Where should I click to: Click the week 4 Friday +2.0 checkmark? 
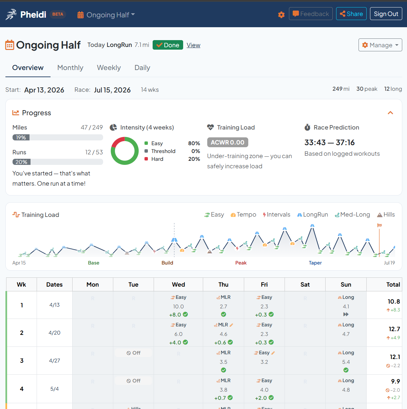(271, 398)
